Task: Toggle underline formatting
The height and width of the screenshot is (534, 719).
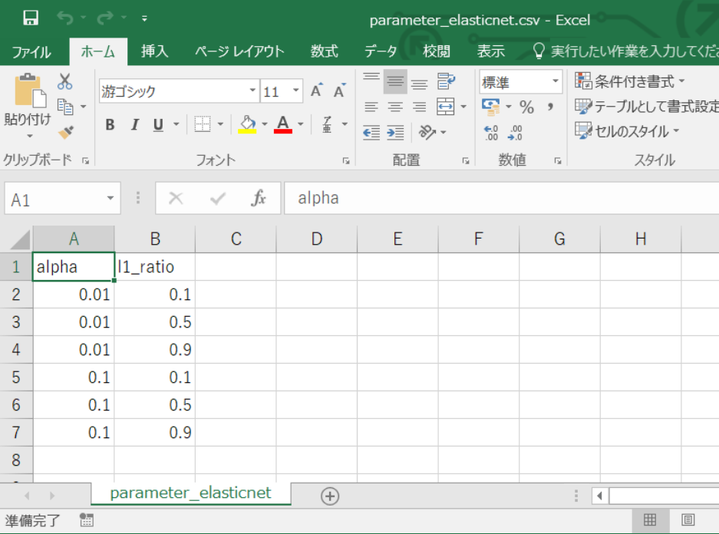Action: pyautogui.click(x=158, y=124)
